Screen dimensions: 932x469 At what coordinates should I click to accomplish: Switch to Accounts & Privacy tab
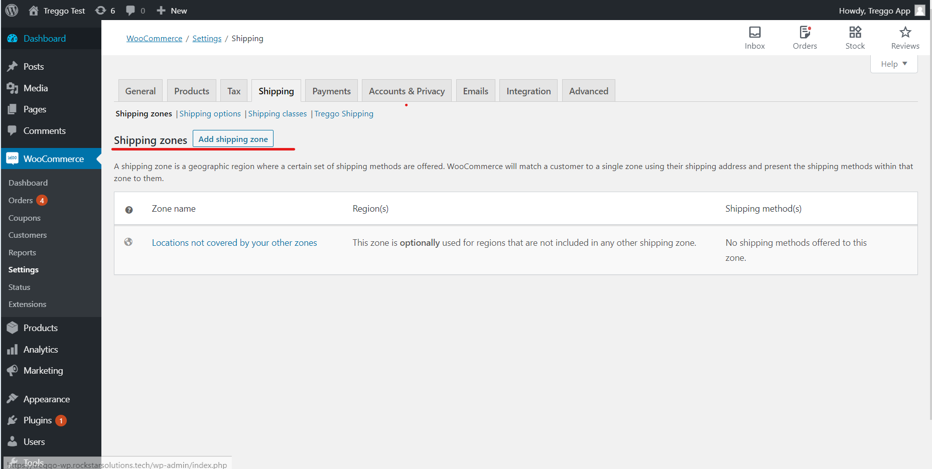tap(407, 91)
